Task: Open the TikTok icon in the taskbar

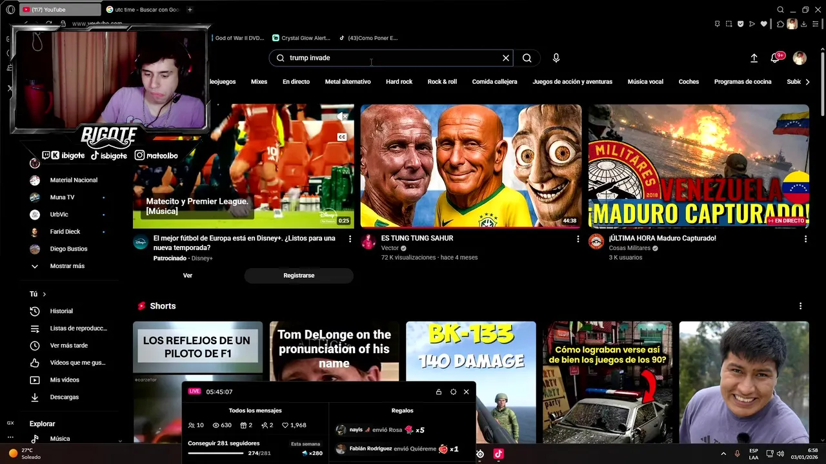Action: tap(498, 454)
